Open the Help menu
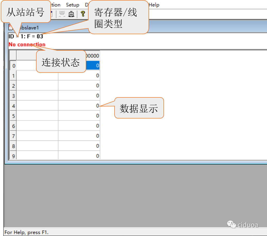 [x=154, y=5]
